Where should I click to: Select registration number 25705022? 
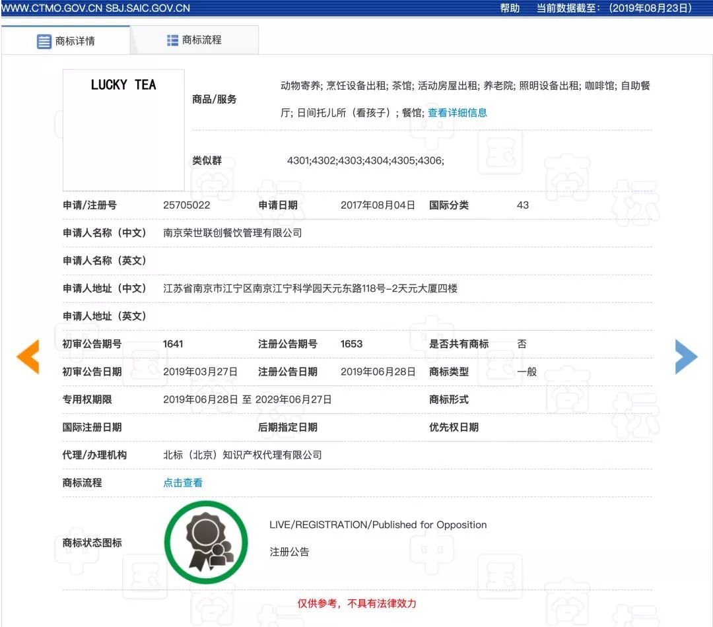tap(186, 205)
